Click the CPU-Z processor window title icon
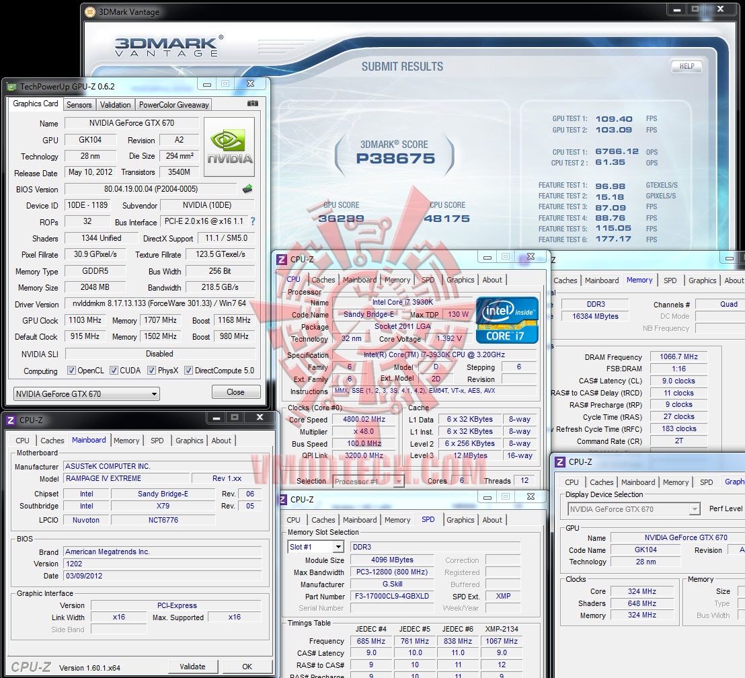 pyautogui.click(x=282, y=260)
